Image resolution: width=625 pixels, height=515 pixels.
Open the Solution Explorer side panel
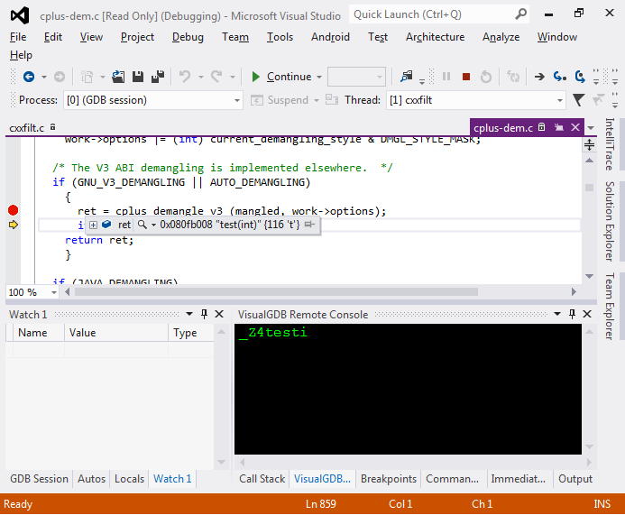click(x=611, y=221)
